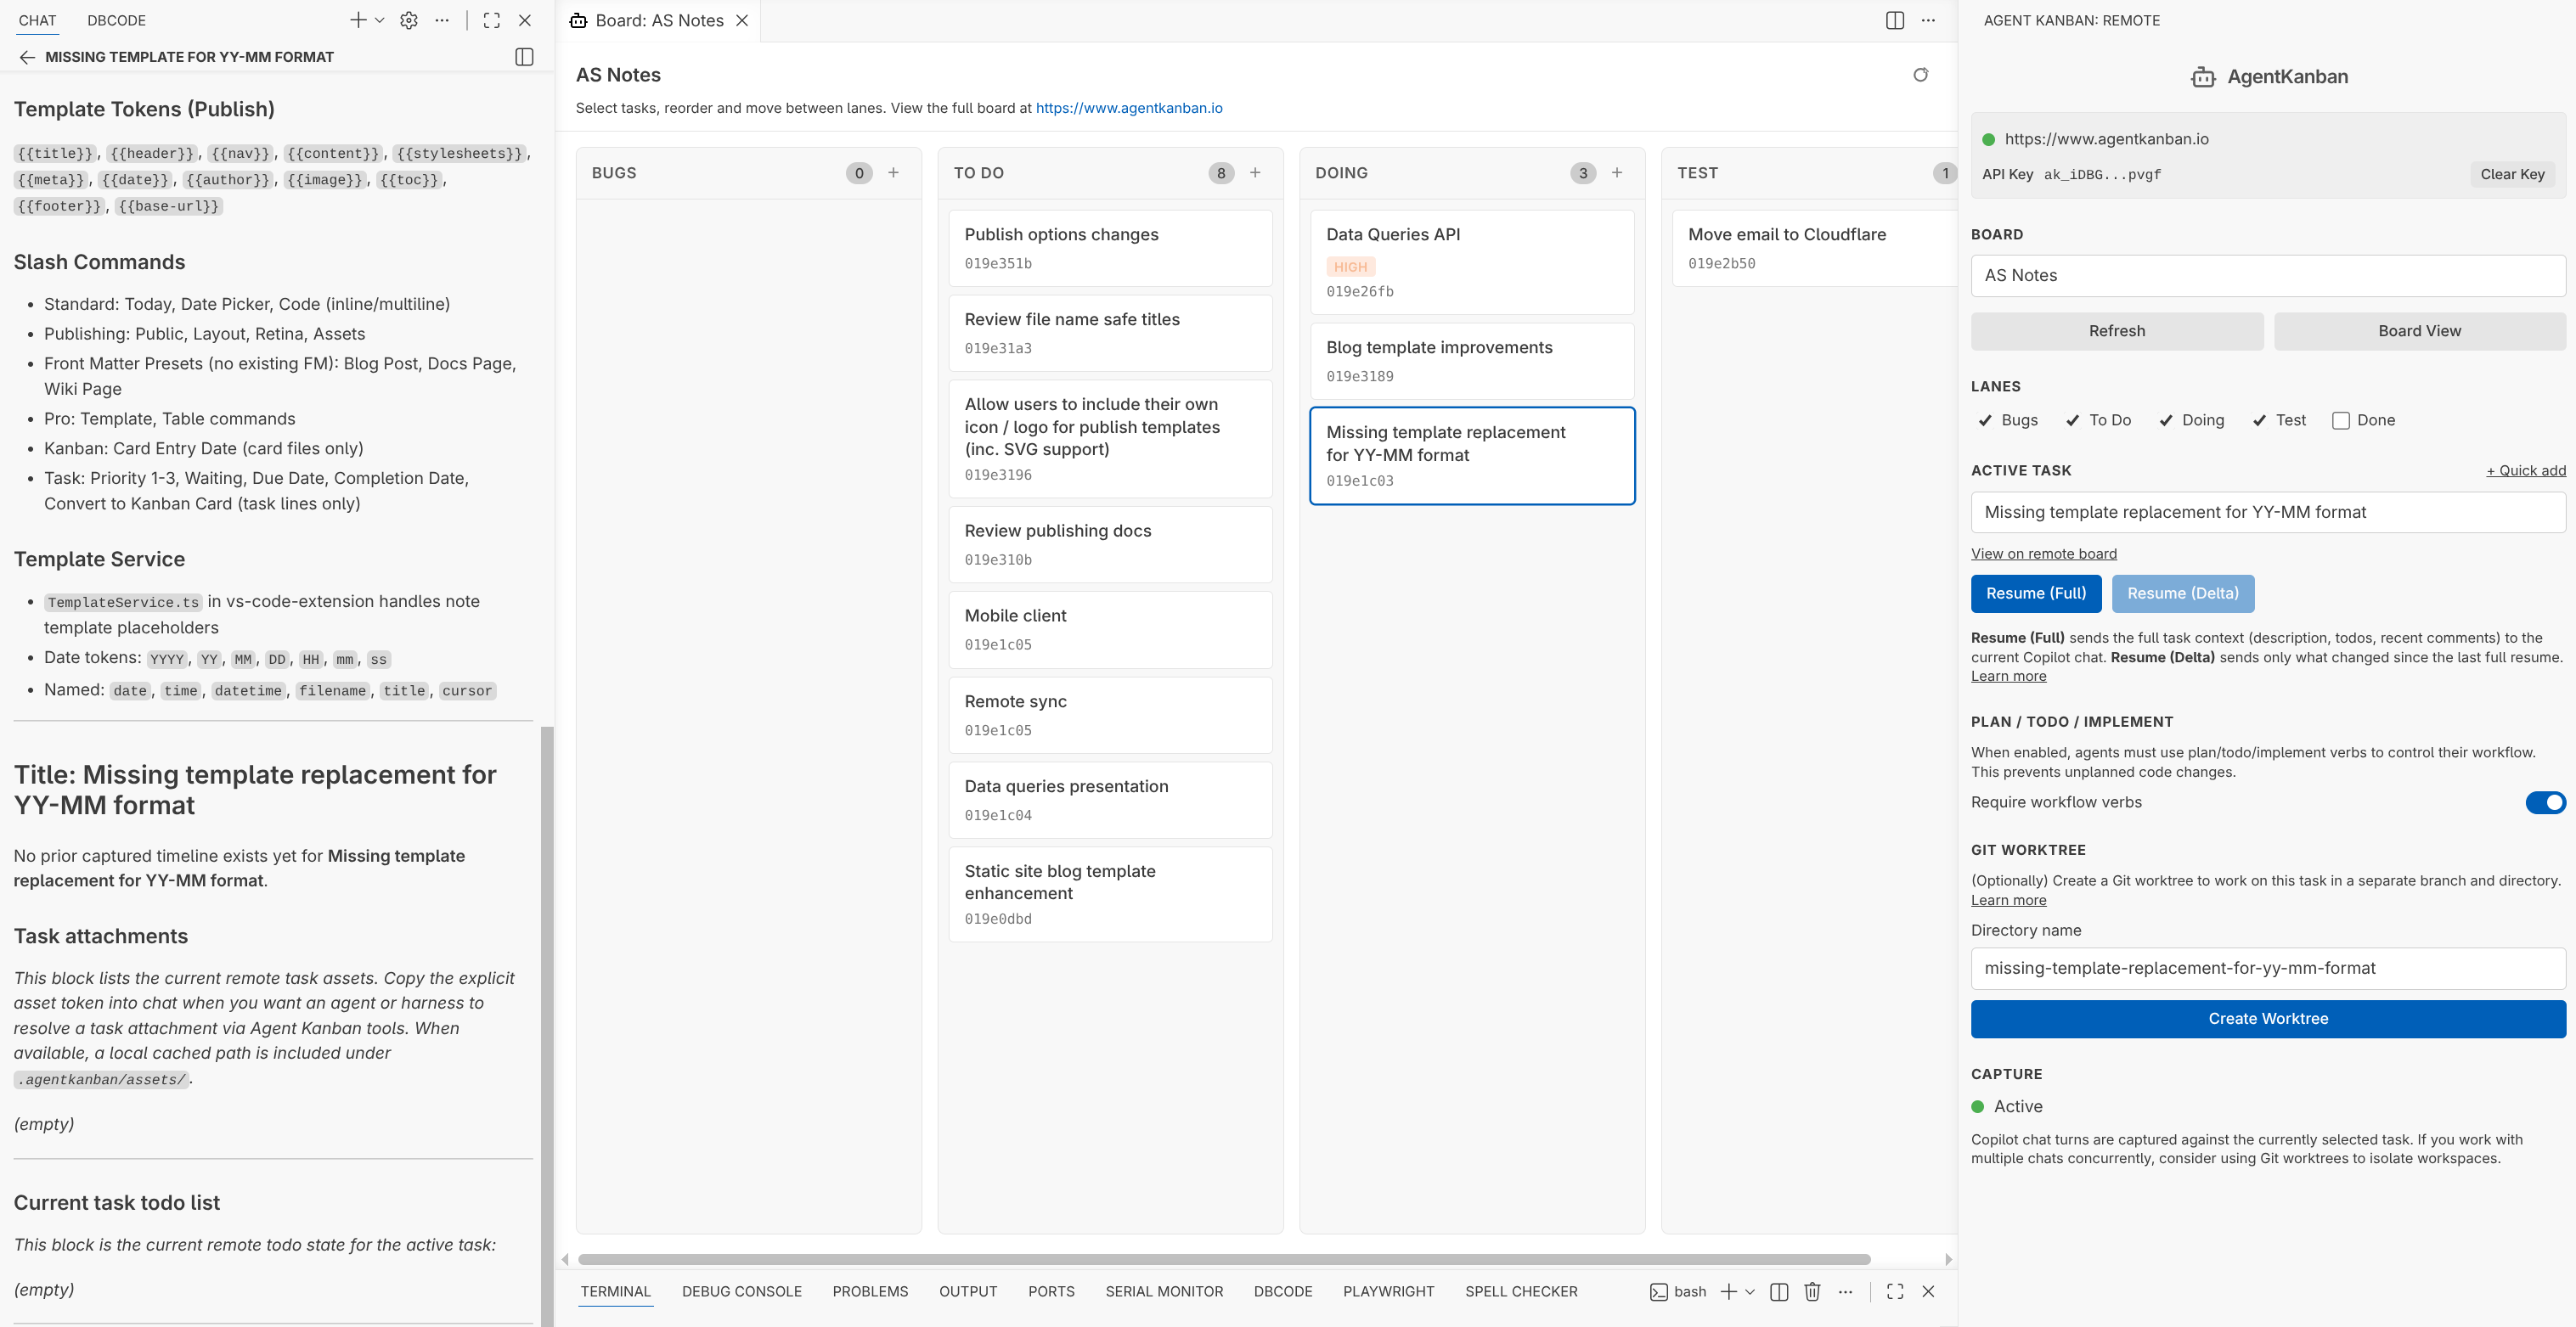Click the Refresh button in sidebar
This screenshot has width=2576, height=1327.
2116,331
